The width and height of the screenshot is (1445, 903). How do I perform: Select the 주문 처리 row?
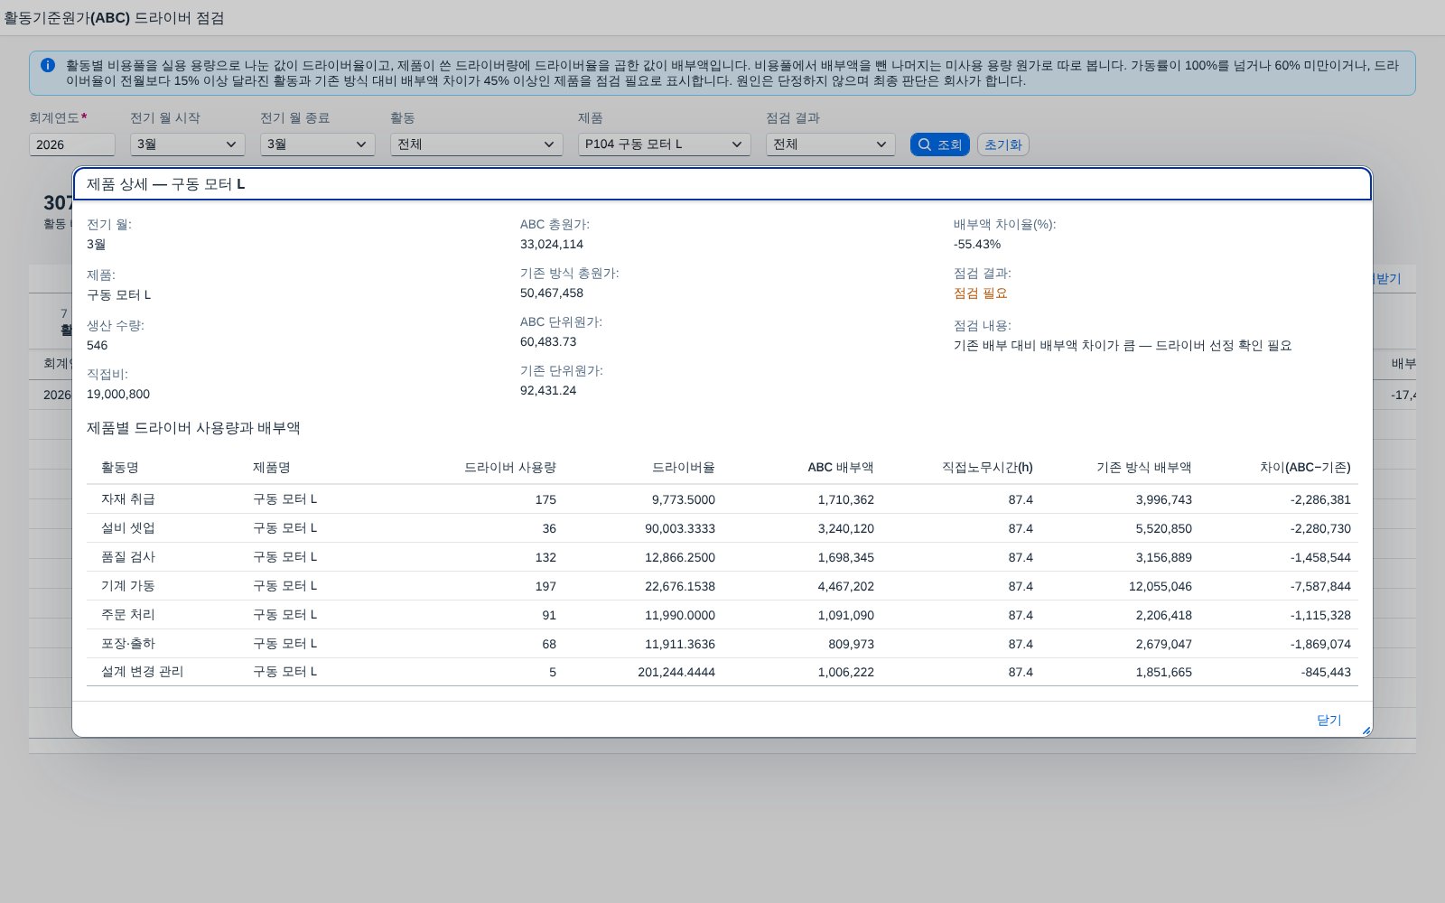click(722, 615)
